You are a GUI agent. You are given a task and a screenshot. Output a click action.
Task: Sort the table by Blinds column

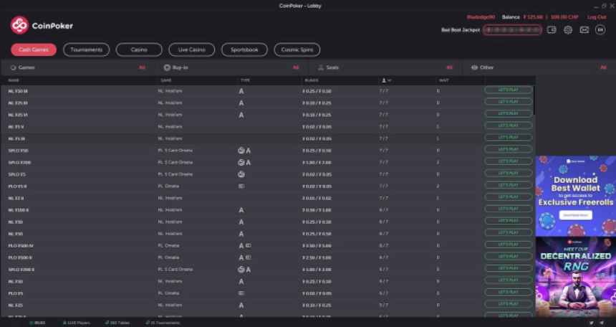point(311,80)
